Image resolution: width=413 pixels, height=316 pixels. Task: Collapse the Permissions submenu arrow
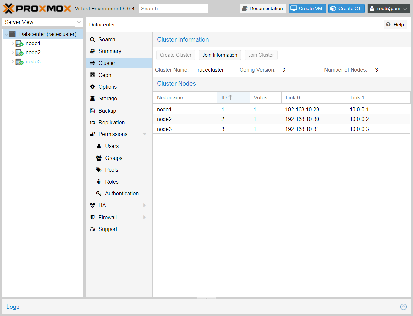pos(145,134)
